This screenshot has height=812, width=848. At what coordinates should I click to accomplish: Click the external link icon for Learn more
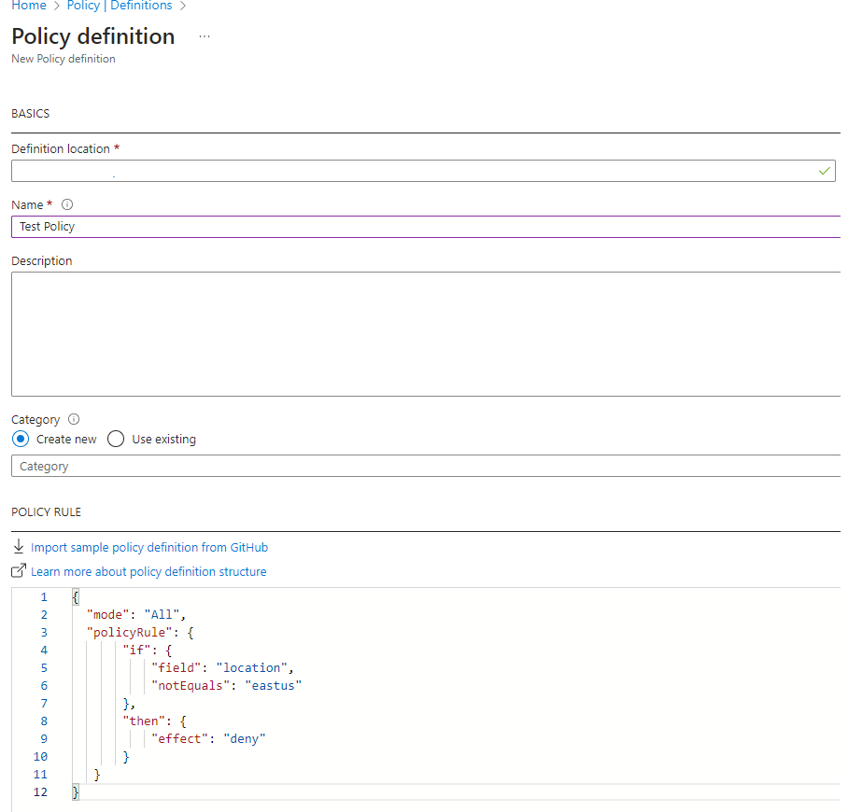click(19, 571)
